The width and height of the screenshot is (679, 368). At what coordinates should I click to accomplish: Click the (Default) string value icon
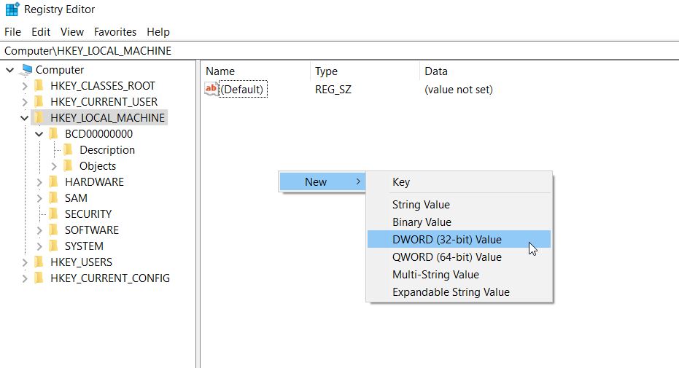pos(212,89)
